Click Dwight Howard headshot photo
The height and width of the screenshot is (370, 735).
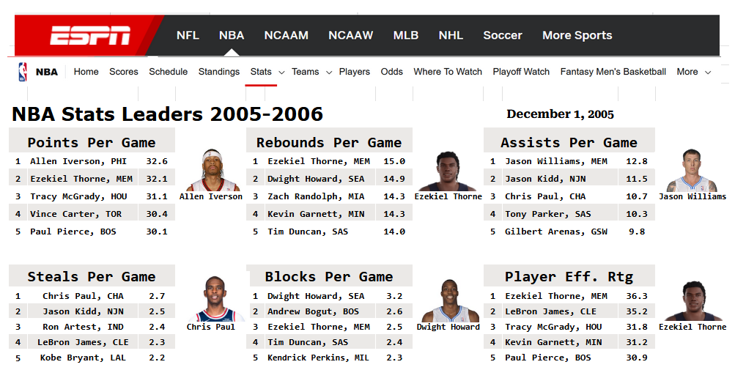tap(450, 300)
